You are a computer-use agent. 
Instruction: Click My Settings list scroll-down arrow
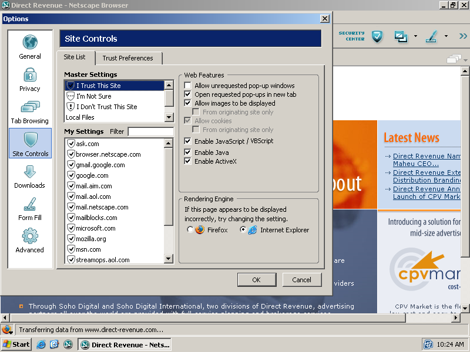pyautogui.click(x=169, y=258)
